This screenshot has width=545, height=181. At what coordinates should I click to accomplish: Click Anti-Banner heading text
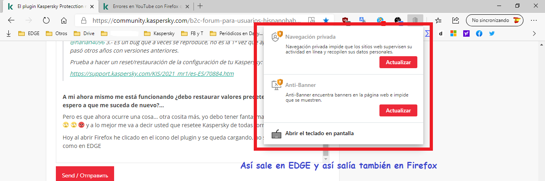pos(301,85)
